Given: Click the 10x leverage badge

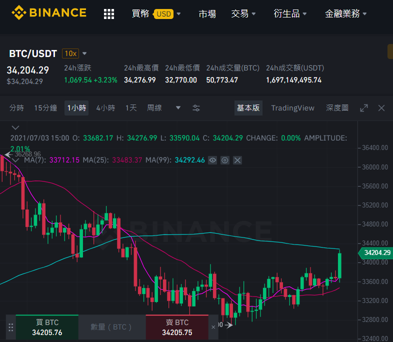Looking at the screenshot, I should (70, 53).
